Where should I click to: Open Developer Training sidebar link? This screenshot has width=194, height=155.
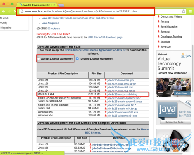coord(171,37)
